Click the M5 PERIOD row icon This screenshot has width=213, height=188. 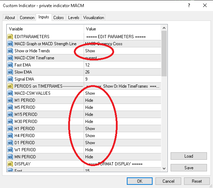coord(10,107)
